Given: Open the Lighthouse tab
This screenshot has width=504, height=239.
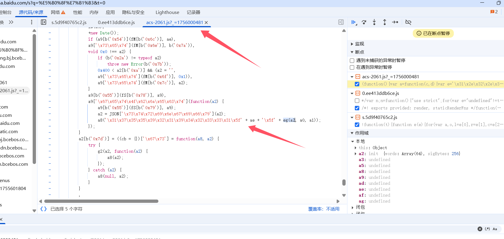Looking at the screenshot, I should click(x=167, y=12).
